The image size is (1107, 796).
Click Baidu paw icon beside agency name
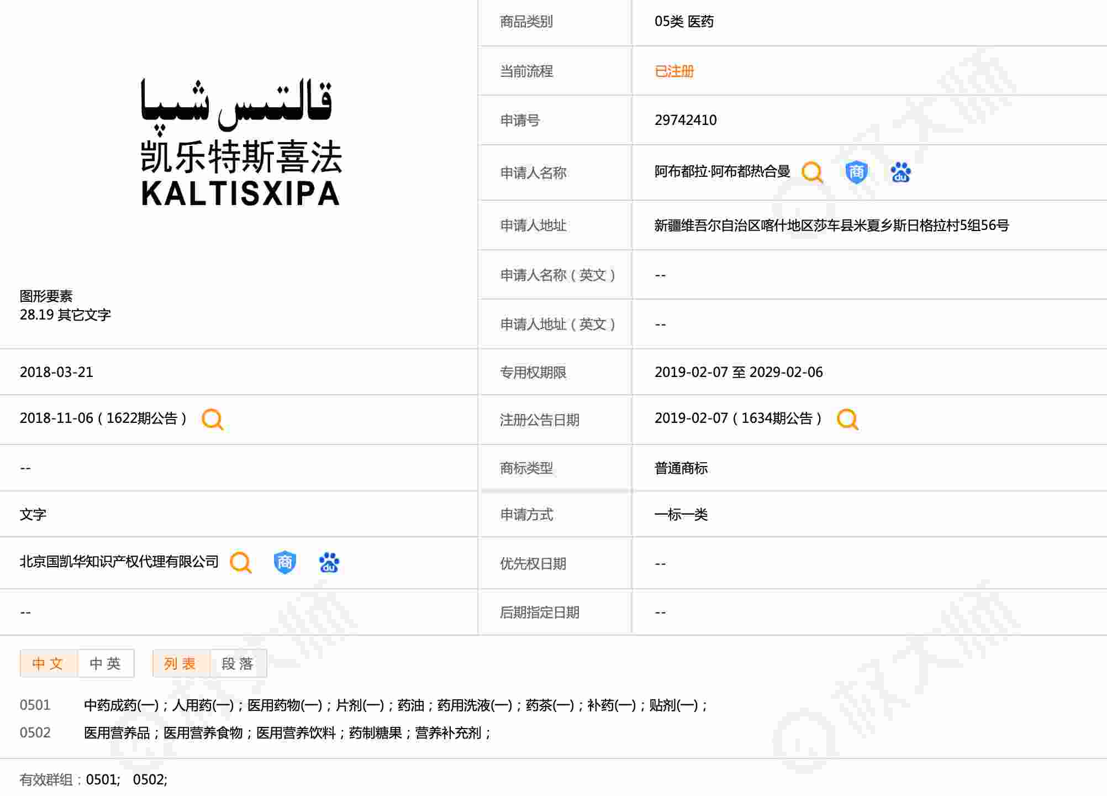329,563
